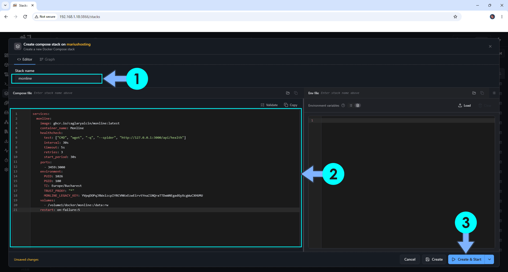Open the containers cube icon in sidebar
The image size is (508, 272).
coord(6,65)
